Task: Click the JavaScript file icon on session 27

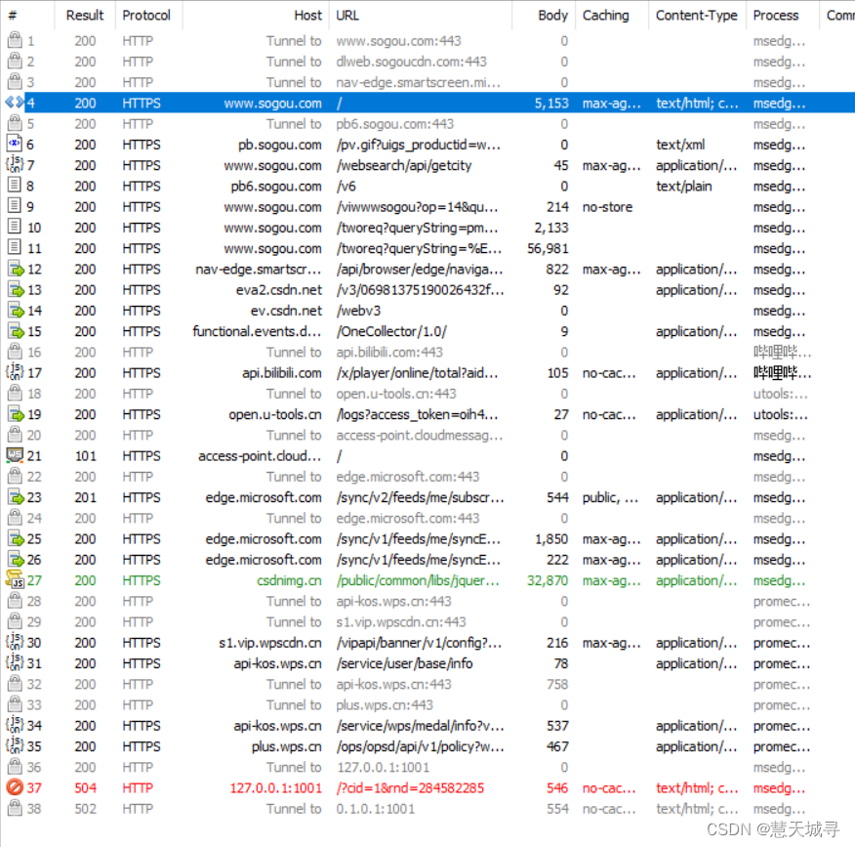Action: (15, 579)
